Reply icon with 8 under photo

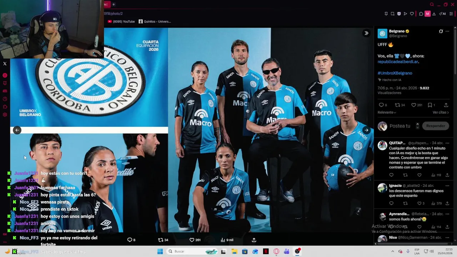pos(131,240)
